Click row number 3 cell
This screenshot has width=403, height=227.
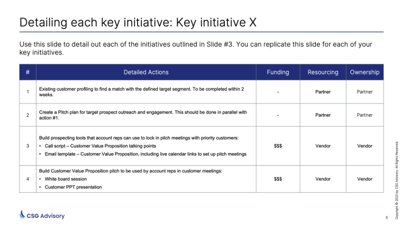(28, 146)
